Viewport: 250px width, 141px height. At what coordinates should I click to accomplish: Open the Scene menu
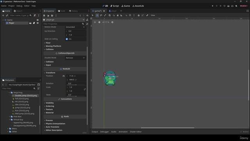4,6
